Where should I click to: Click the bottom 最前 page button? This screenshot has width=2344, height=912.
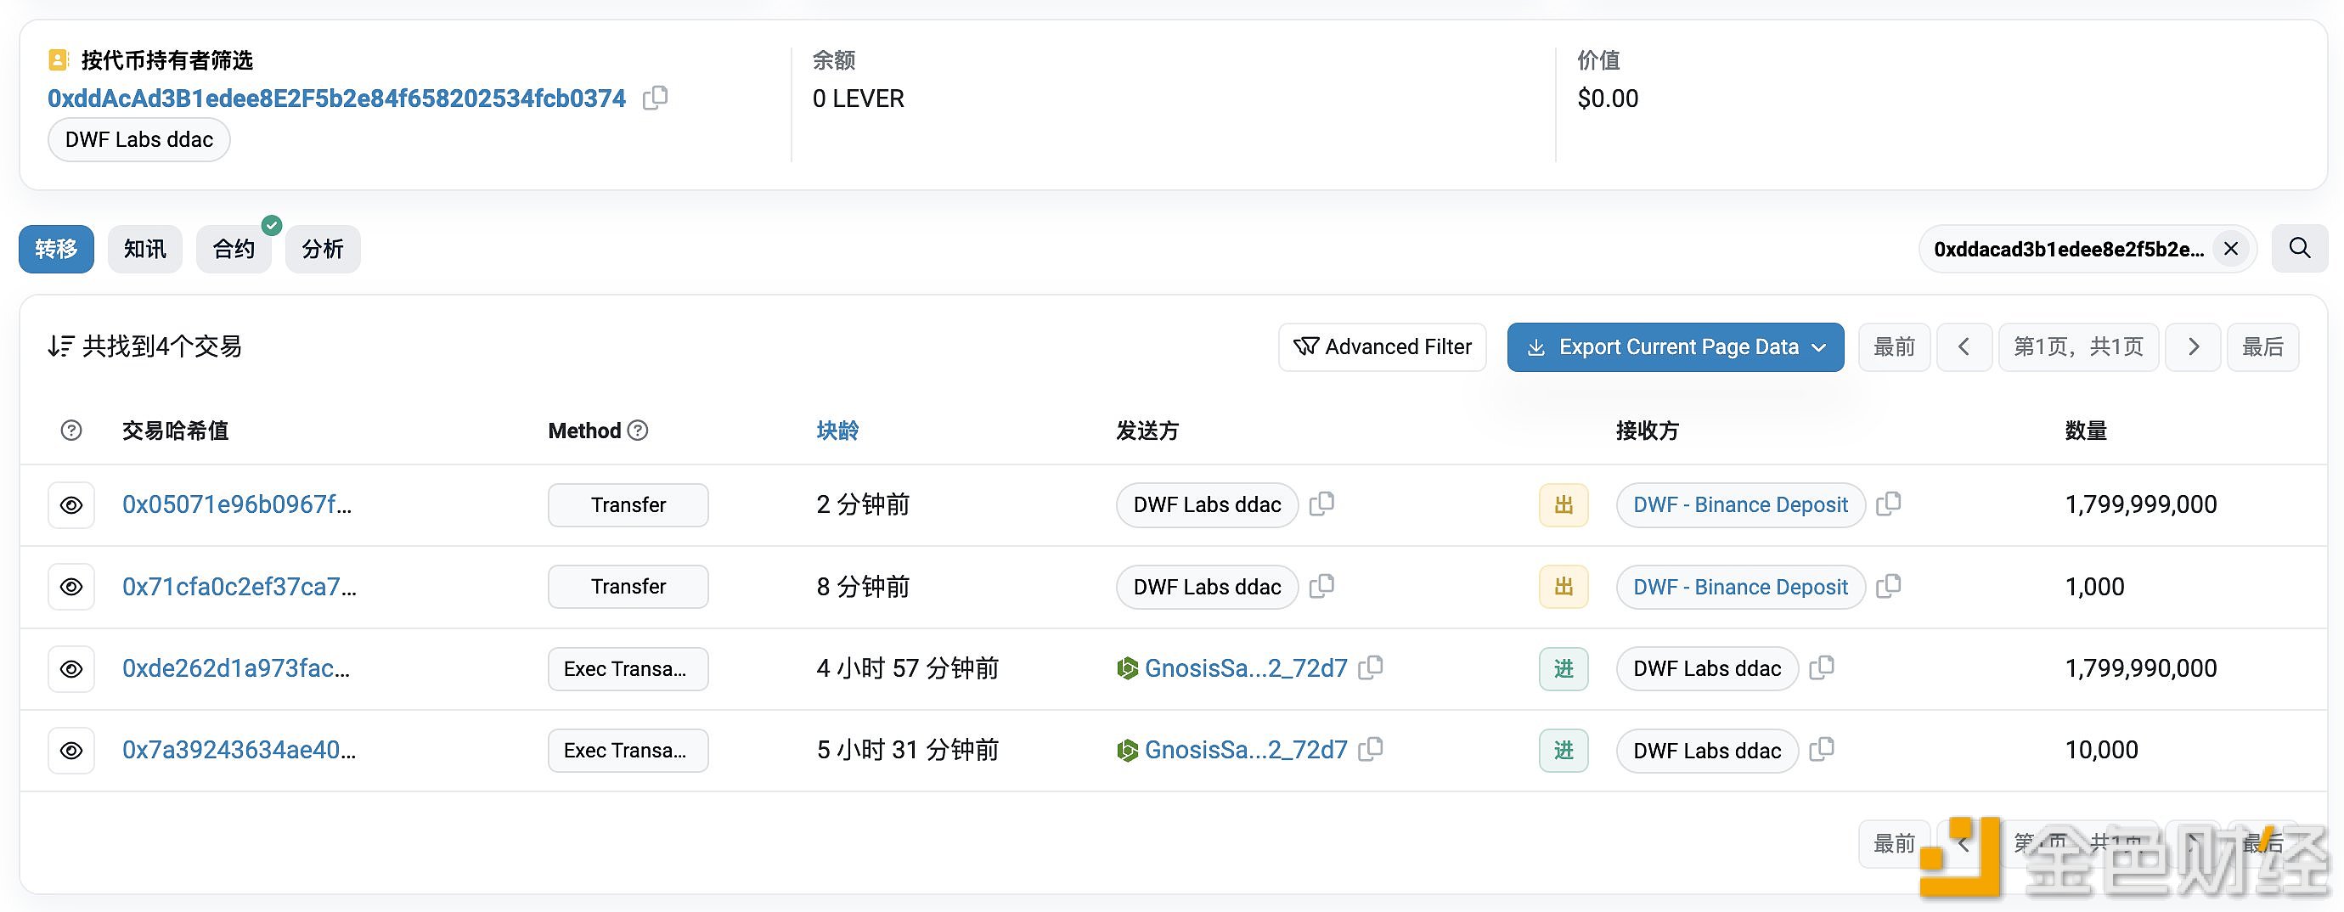click(1895, 844)
